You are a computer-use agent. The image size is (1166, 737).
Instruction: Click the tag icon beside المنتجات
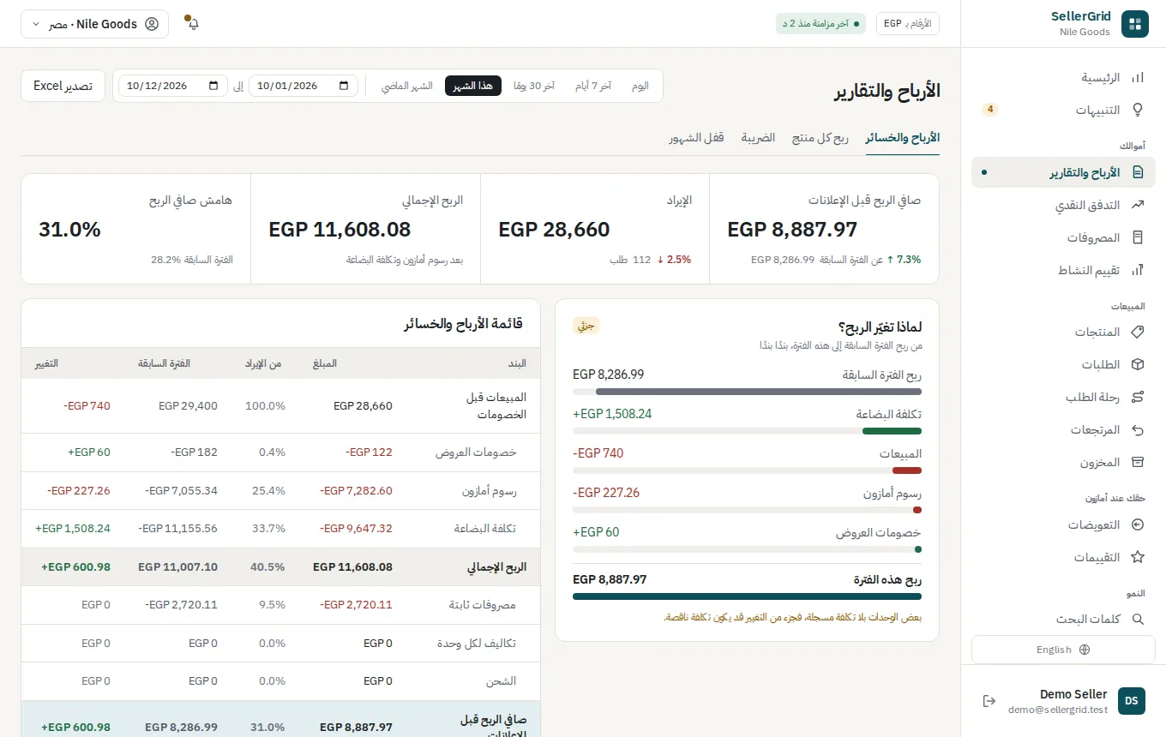click(1138, 332)
